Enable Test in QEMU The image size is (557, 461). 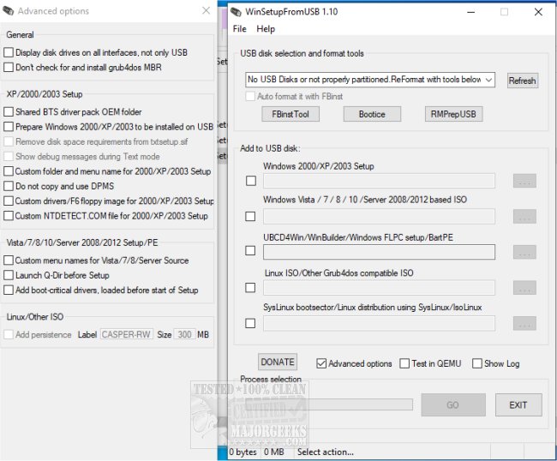pos(404,363)
